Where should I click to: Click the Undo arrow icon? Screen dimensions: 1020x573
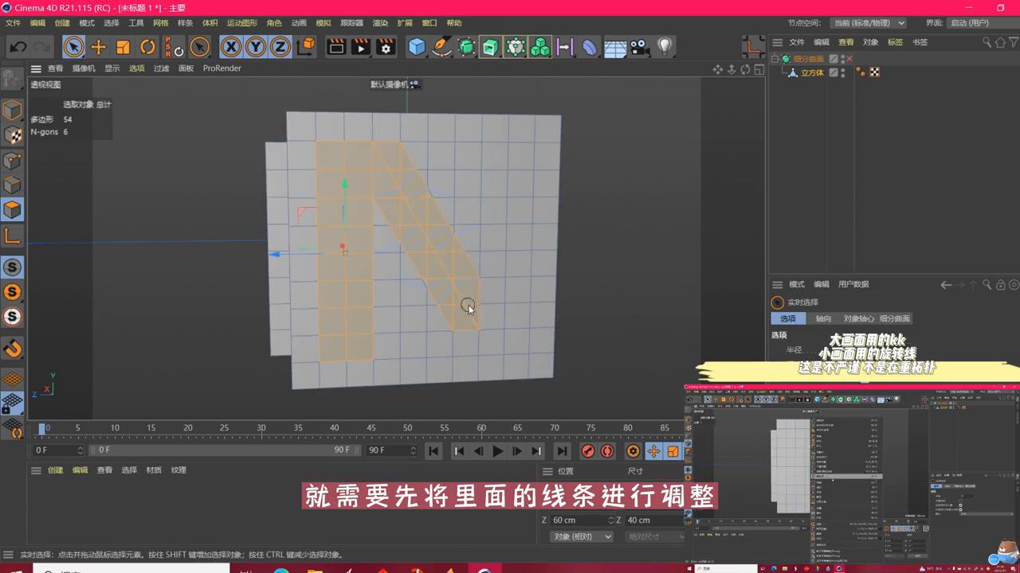[18, 47]
